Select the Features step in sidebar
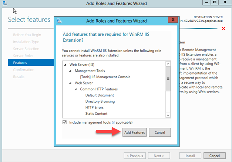 [x=31, y=63]
